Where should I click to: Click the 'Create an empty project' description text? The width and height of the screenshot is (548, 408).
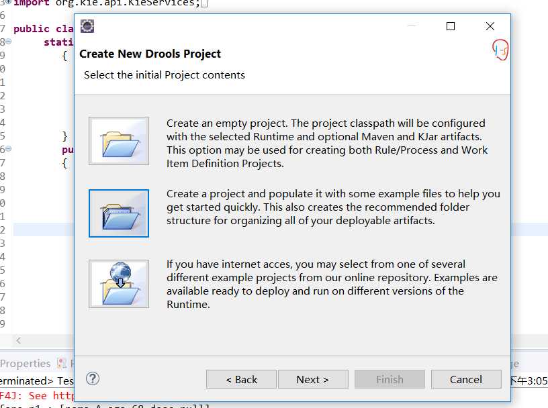(x=327, y=143)
